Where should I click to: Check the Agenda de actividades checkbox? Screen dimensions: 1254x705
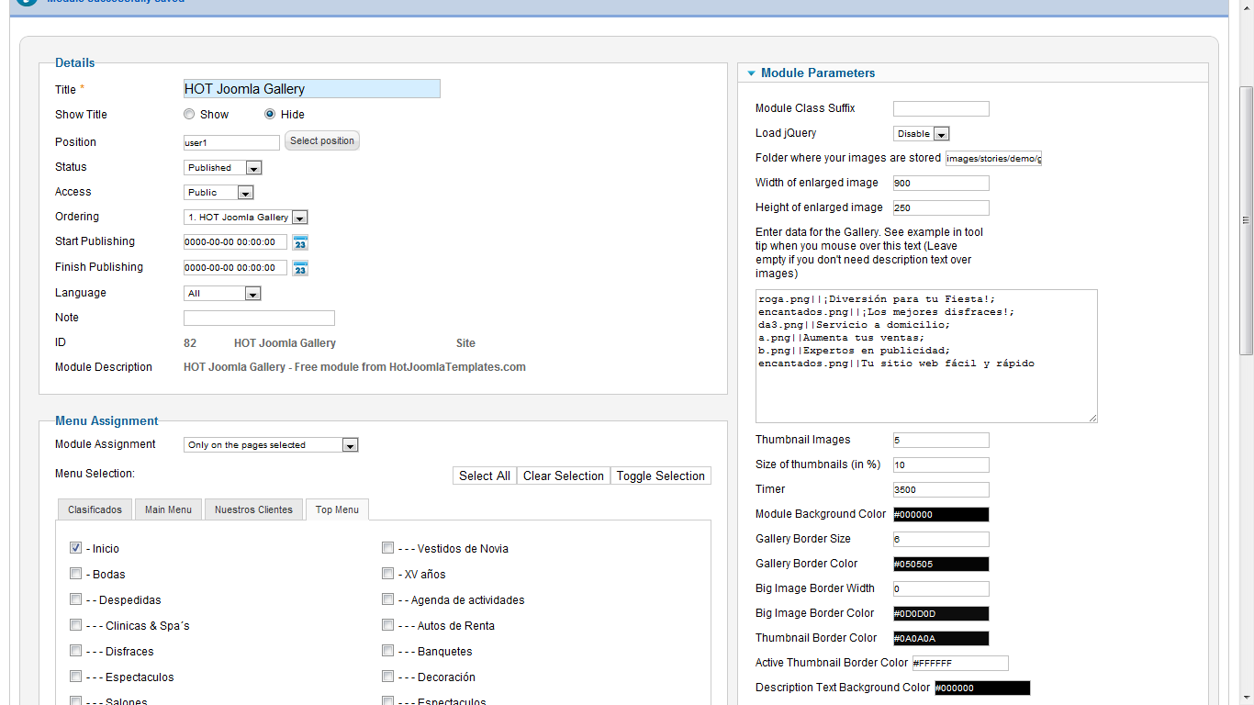(x=388, y=599)
